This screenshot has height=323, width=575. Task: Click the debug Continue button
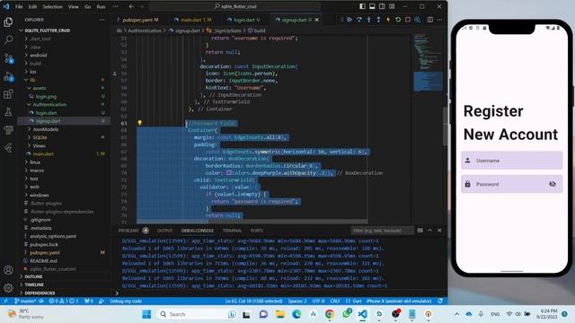[349, 20]
